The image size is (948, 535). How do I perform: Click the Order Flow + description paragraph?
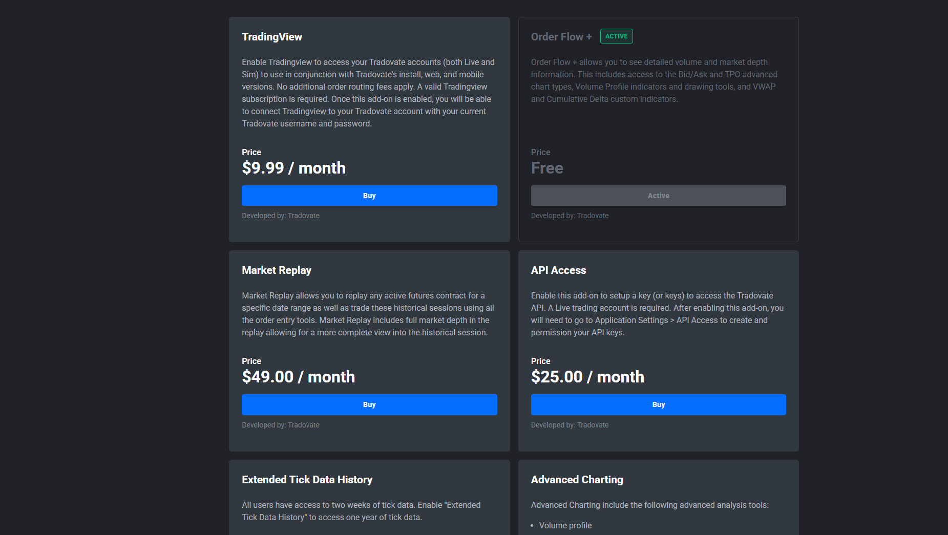tap(655, 80)
